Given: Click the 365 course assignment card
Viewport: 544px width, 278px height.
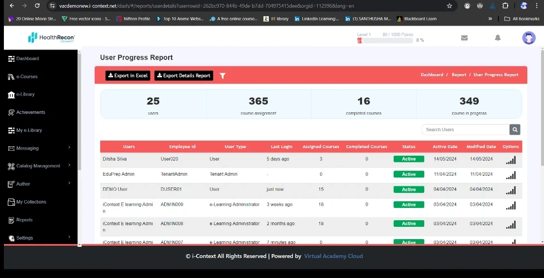Looking at the screenshot, I should tap(258, 105).
